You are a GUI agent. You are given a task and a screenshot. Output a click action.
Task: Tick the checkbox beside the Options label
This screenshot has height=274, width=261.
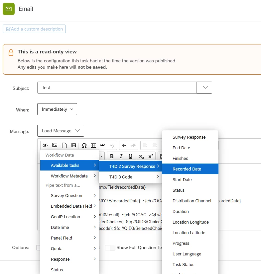click(39, 247)
